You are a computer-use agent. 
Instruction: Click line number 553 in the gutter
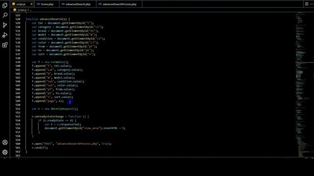point(18,116)
